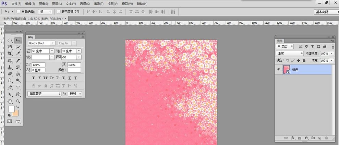Toggle the lock position button
This screenshot has height=145, width=339.
(298, 61)
